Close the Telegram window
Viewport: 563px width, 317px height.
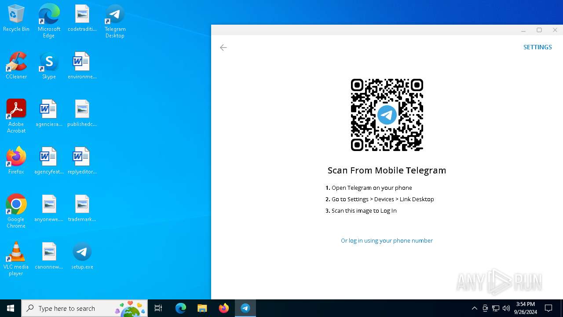(x=555, y=30)
